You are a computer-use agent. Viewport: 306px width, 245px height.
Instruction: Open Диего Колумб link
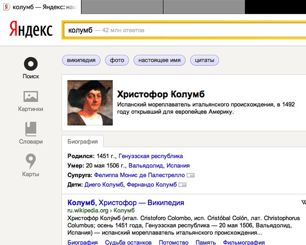[x=104, y=185]
